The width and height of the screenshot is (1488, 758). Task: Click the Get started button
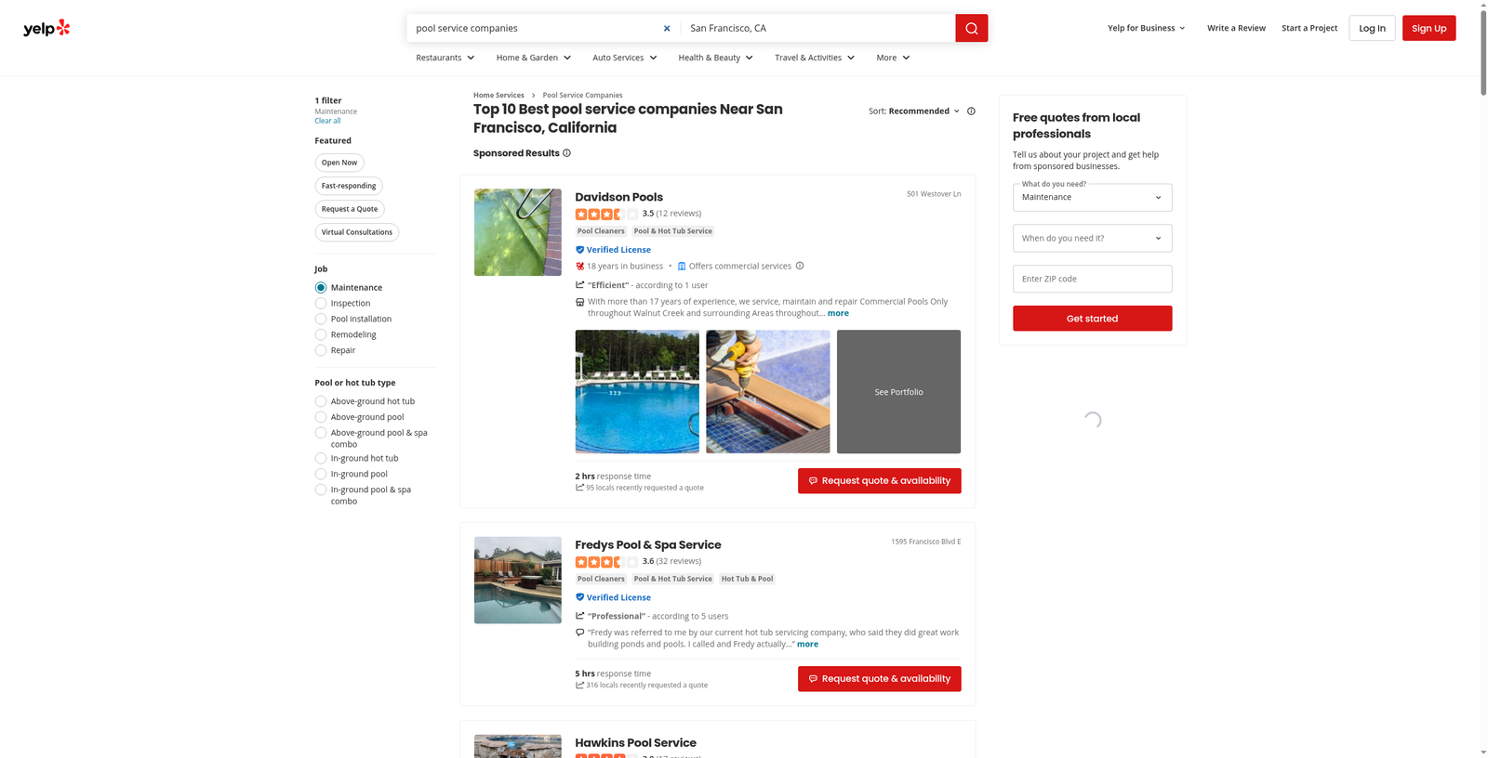(x=1092, y=319)
